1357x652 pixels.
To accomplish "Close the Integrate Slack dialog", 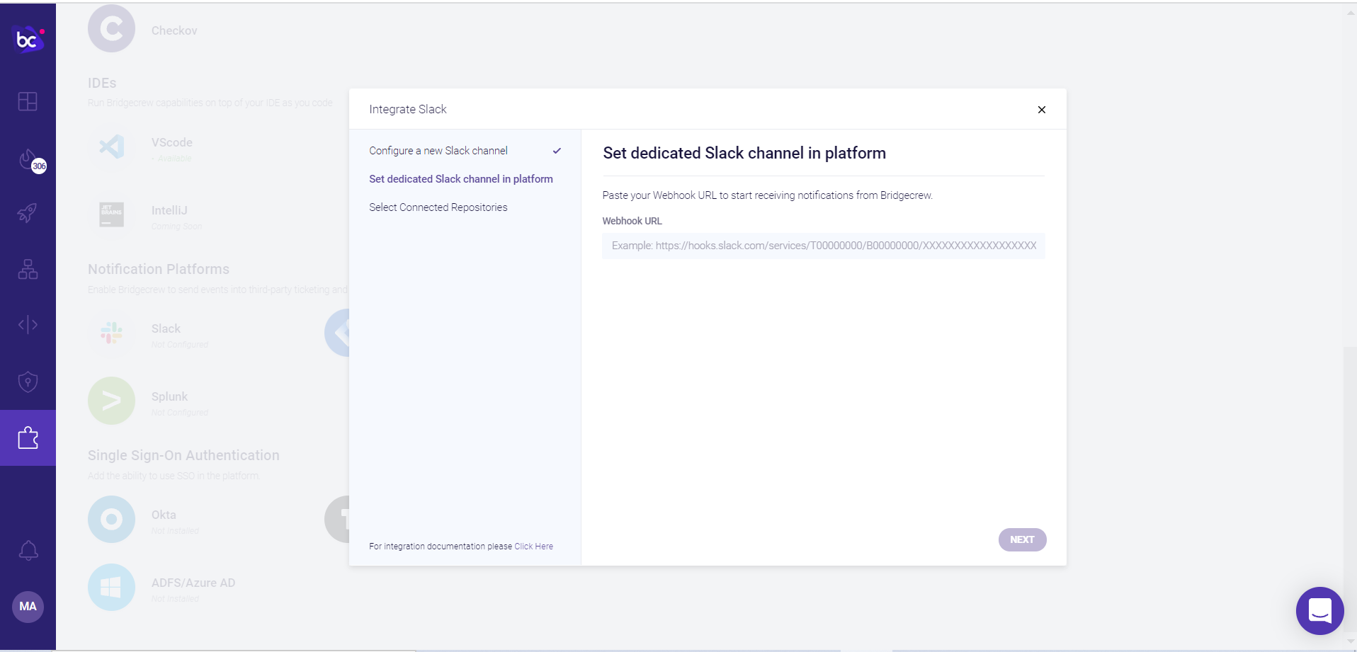I will click(x=1041, y=110).
